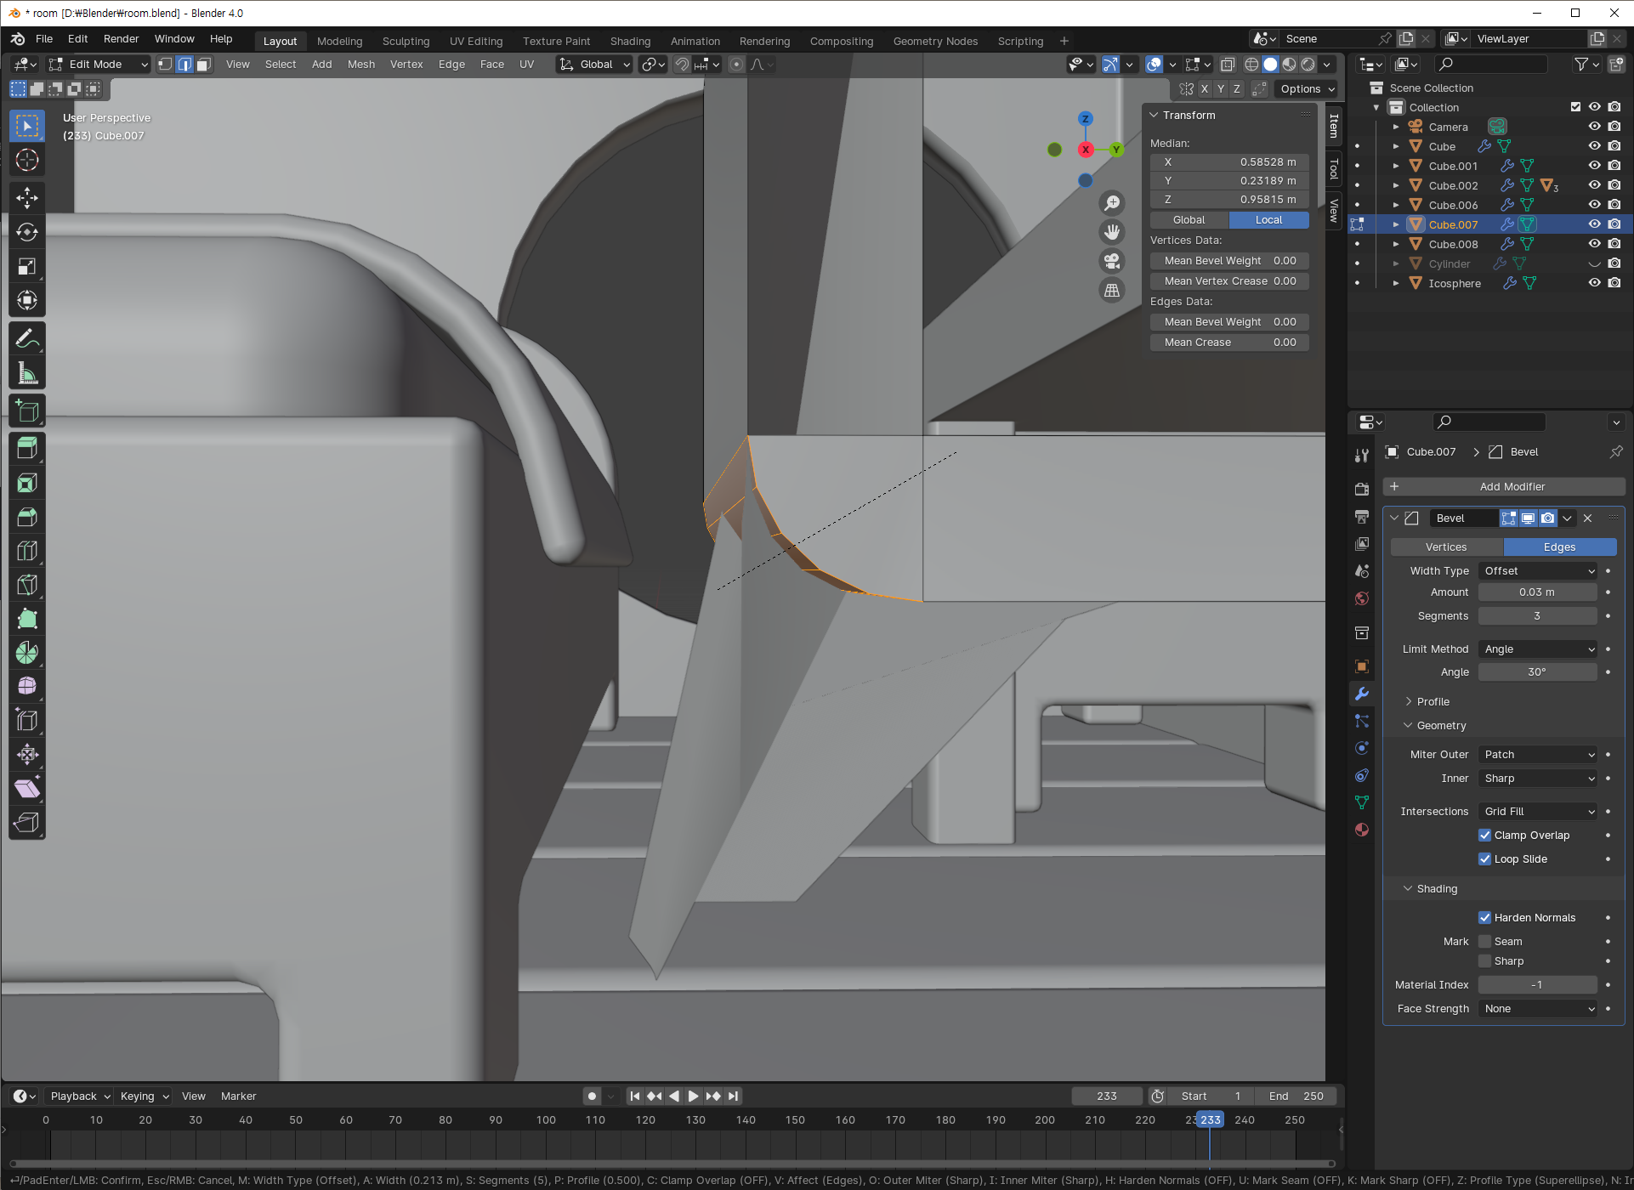Click the viewport pan hand icon
Image resolution: width=1634 pixels, height=1190 pixels.
1111,232
